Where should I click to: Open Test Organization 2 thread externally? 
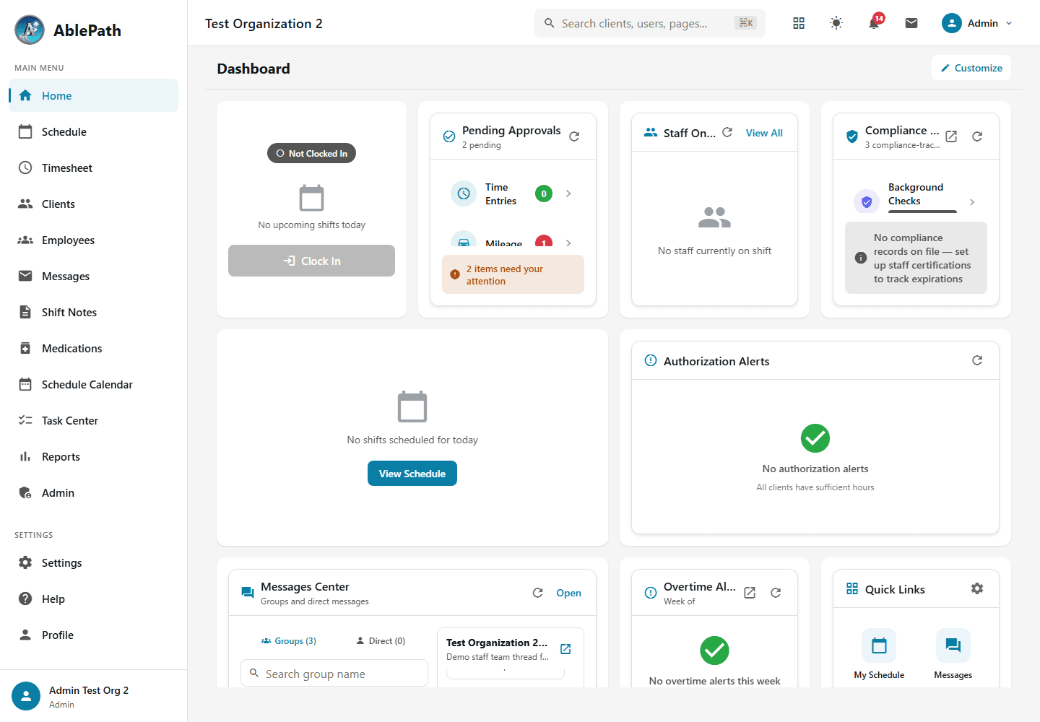pyautogui.click(x=565, y=649)
